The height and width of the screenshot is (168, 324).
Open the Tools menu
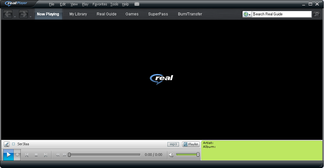(x=114, y=4)
